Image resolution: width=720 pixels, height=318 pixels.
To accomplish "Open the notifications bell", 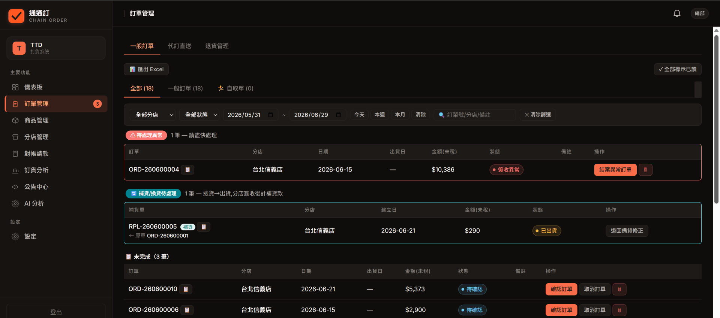I will (x=677, y=13).
